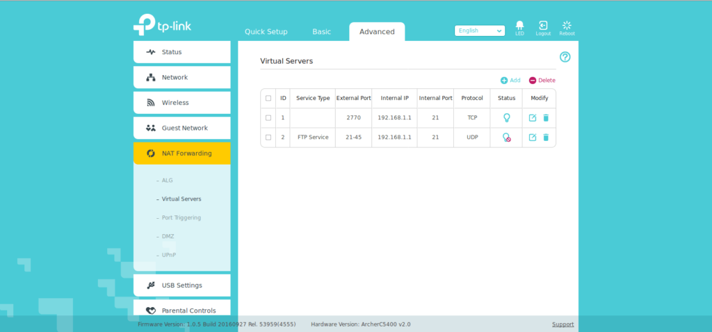Expand the Wireless menu section
The width and height of the screenshot is (712, 332).
click(x=181, y=103)
